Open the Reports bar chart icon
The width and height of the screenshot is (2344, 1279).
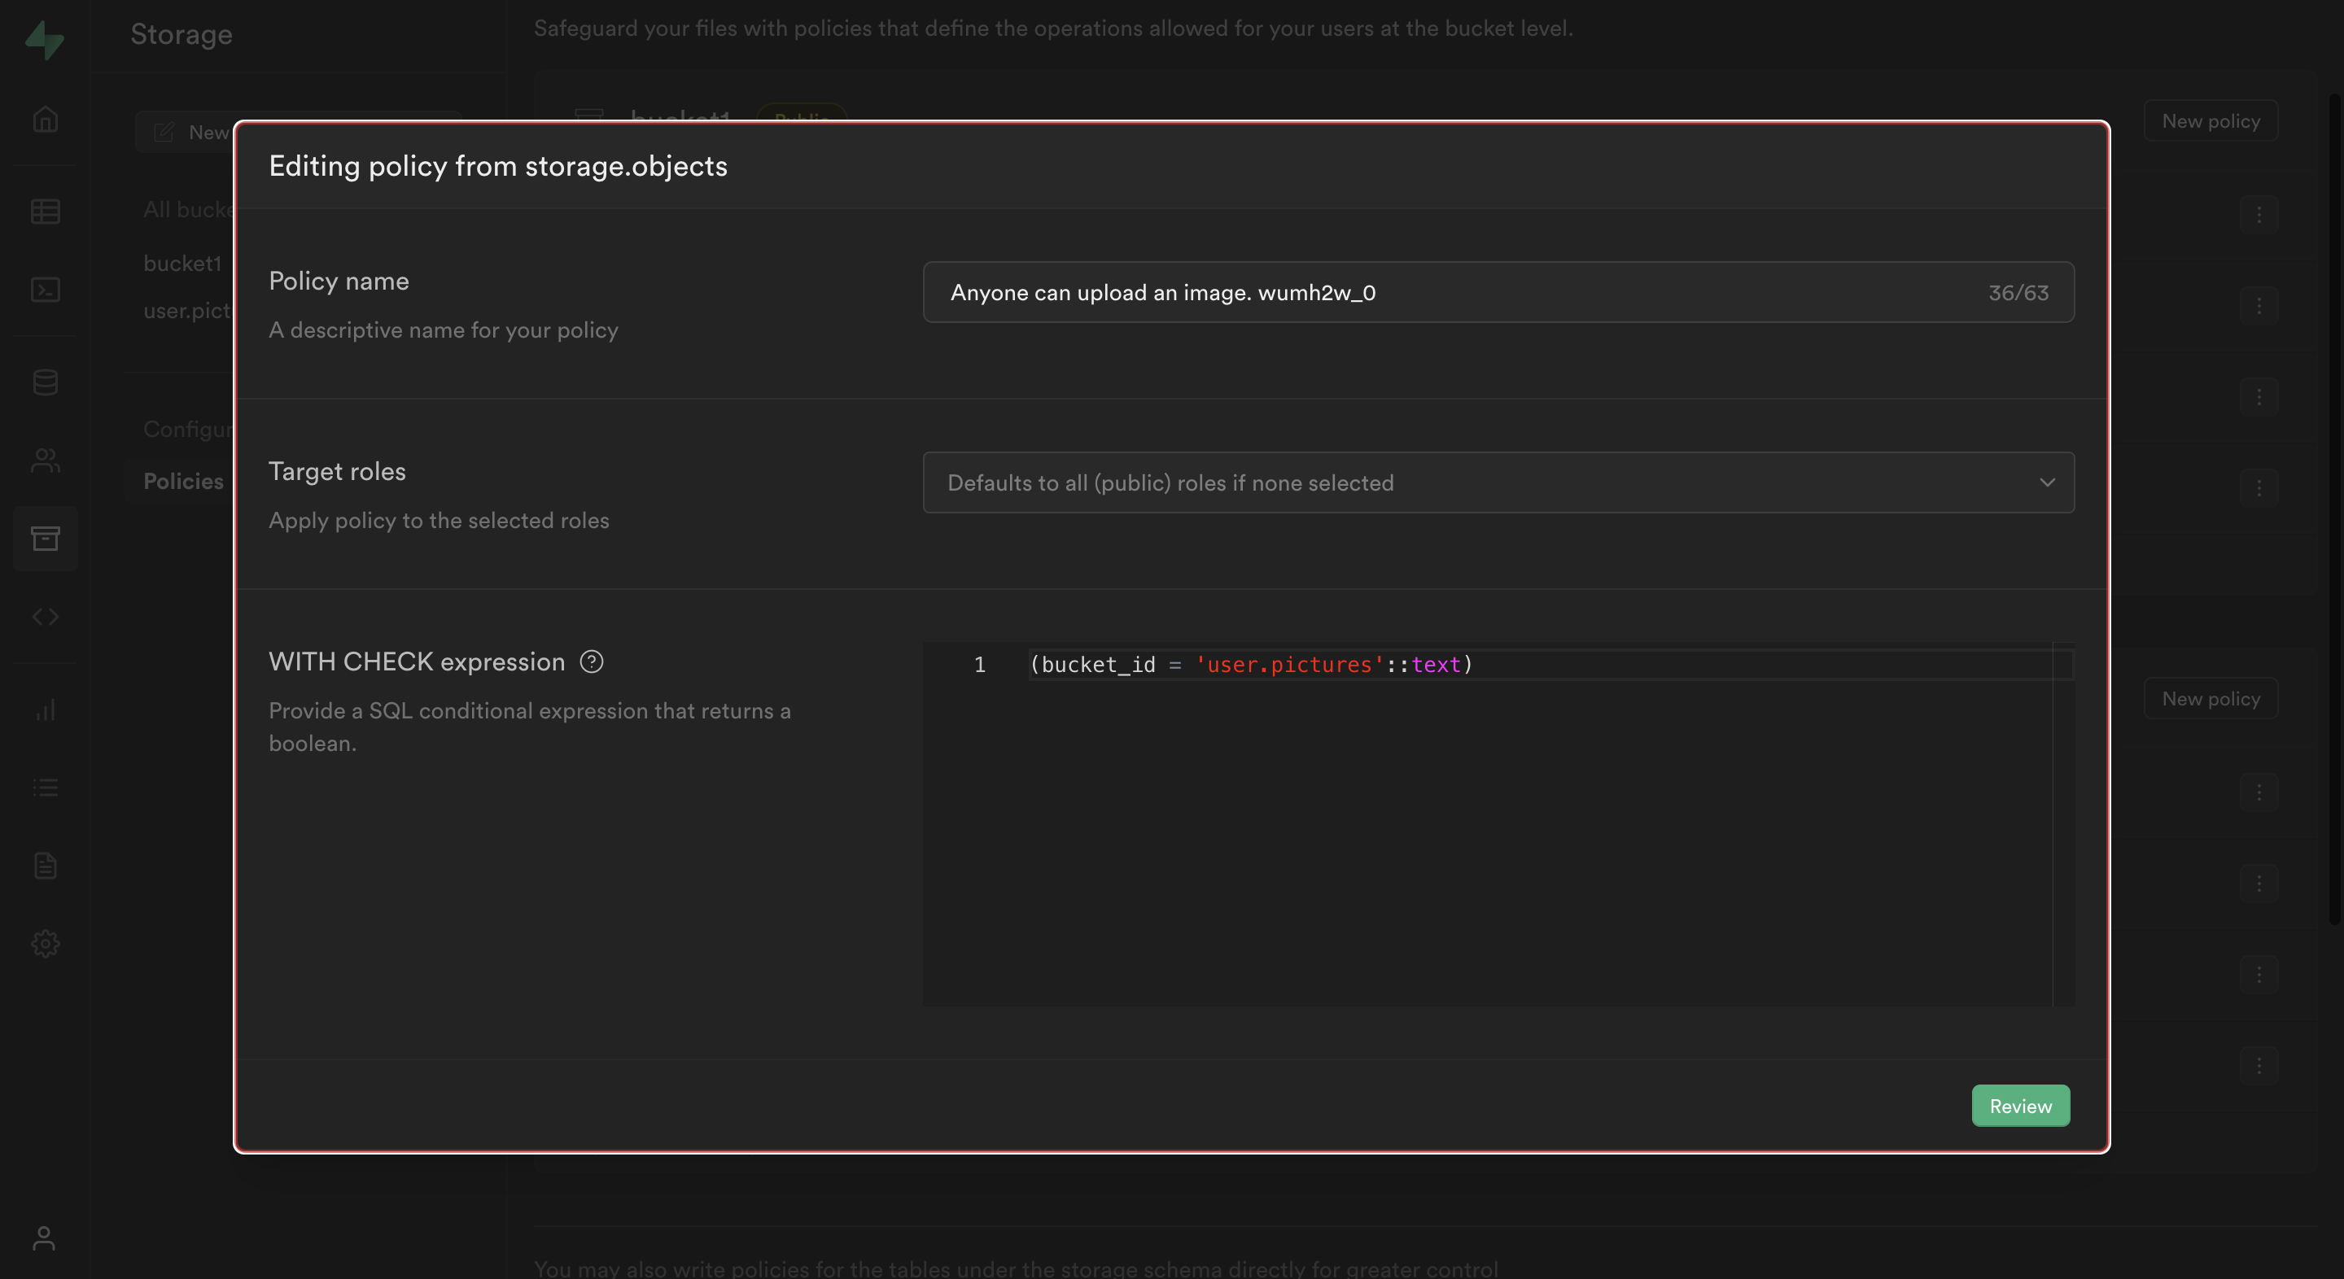point(46,709)
